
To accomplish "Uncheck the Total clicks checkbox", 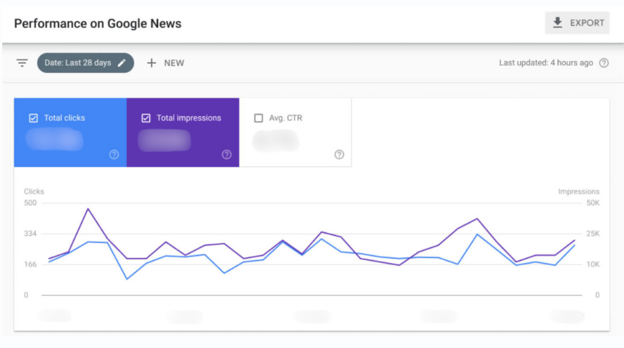I will [33, 118].
